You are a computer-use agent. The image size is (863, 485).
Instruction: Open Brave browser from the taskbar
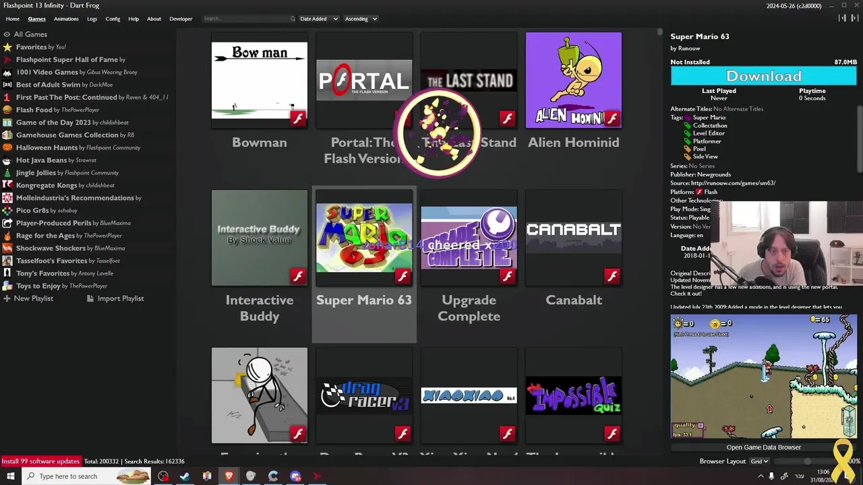click(x=229, y=476)
